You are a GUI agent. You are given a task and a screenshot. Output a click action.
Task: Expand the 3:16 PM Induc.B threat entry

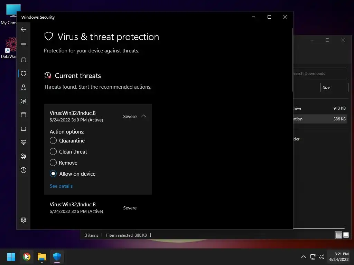point(98,208)
